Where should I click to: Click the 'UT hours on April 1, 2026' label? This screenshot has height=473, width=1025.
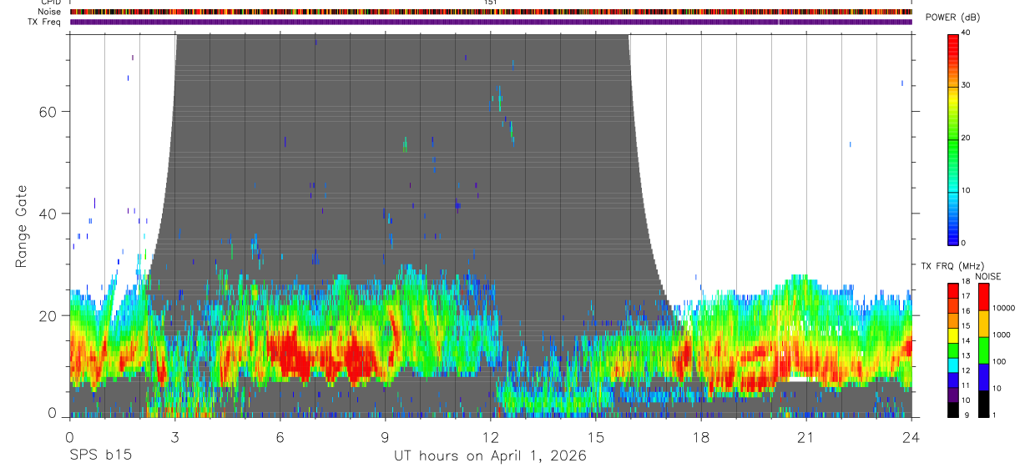490,455
